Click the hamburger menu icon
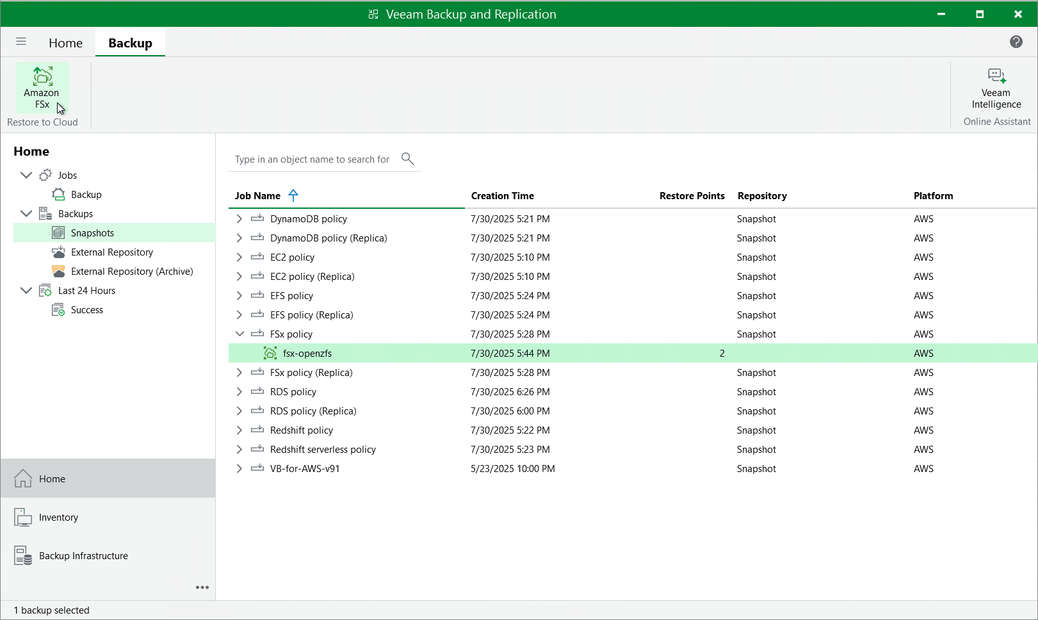This screenshot has width=1038, height=620. (21, 42)
